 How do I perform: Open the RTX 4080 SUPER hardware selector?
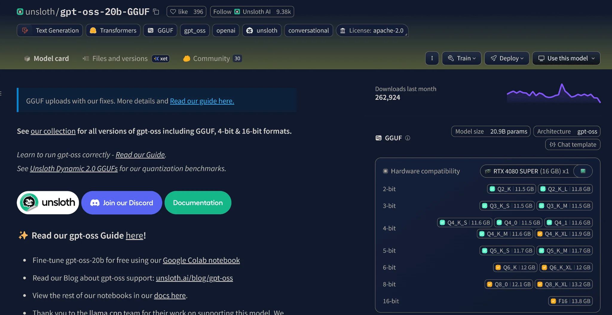(x=527, y=171)
